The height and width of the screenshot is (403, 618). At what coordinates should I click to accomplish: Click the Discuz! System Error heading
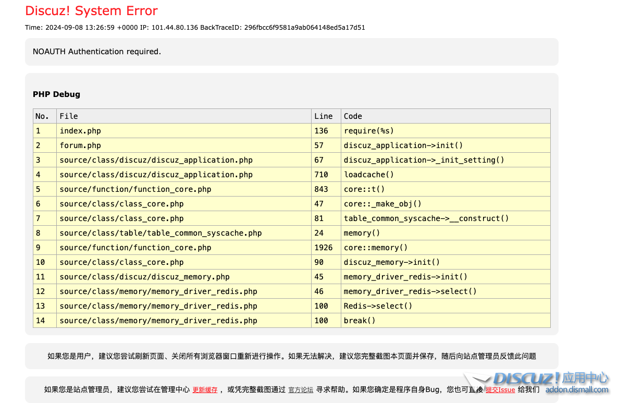(91, 11)
